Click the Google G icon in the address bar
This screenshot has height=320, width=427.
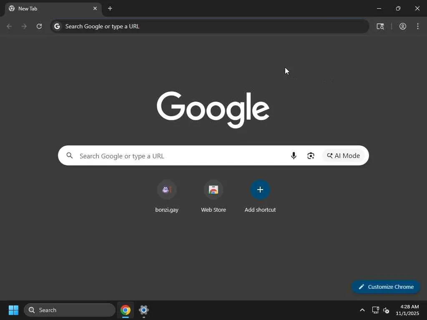click(57, 26)
